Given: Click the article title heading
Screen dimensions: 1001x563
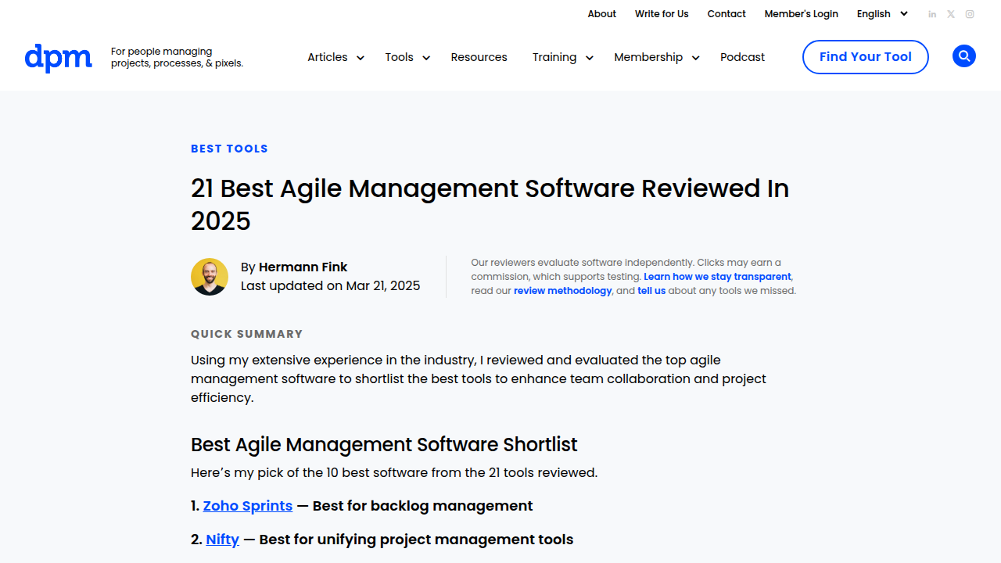Looking at the screenshot, I should (490, 204).
